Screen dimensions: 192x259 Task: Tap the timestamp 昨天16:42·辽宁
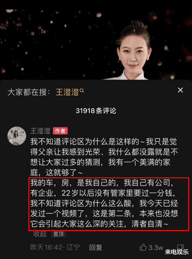[55, 247]
